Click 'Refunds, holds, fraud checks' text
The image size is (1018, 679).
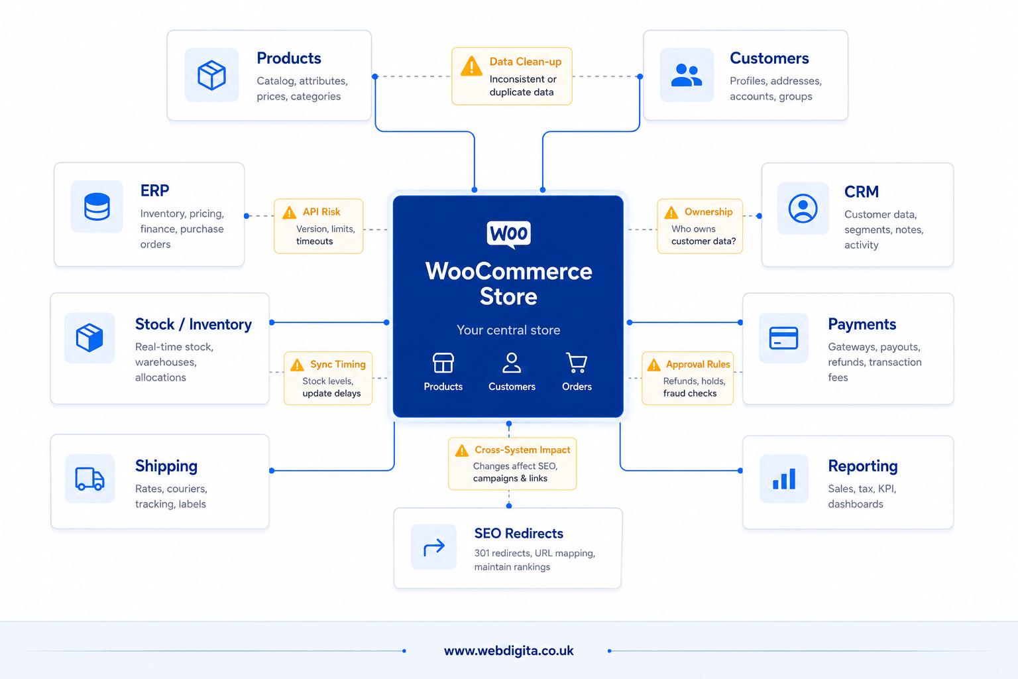click(695, 387)
